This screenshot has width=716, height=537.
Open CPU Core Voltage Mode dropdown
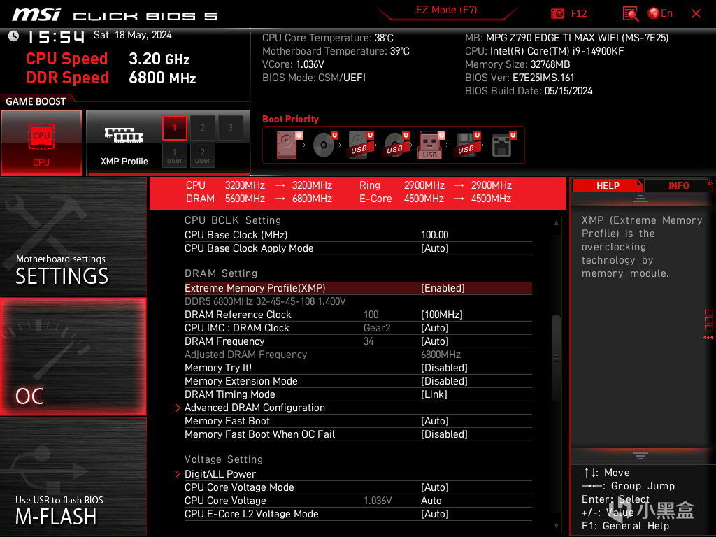tap(435, 487)
